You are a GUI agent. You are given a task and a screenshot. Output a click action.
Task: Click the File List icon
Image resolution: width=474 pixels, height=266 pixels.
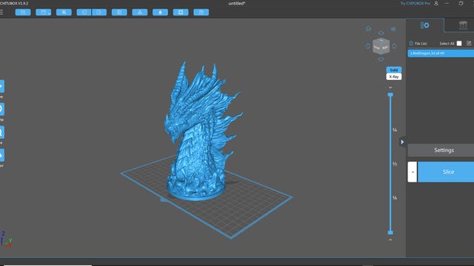(x=411, y=44)
